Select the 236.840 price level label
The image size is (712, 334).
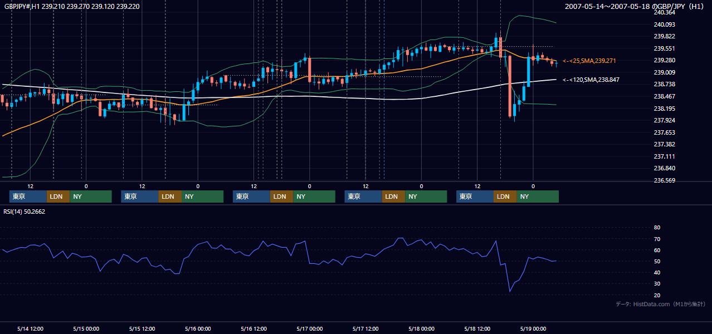coord(664,168)
